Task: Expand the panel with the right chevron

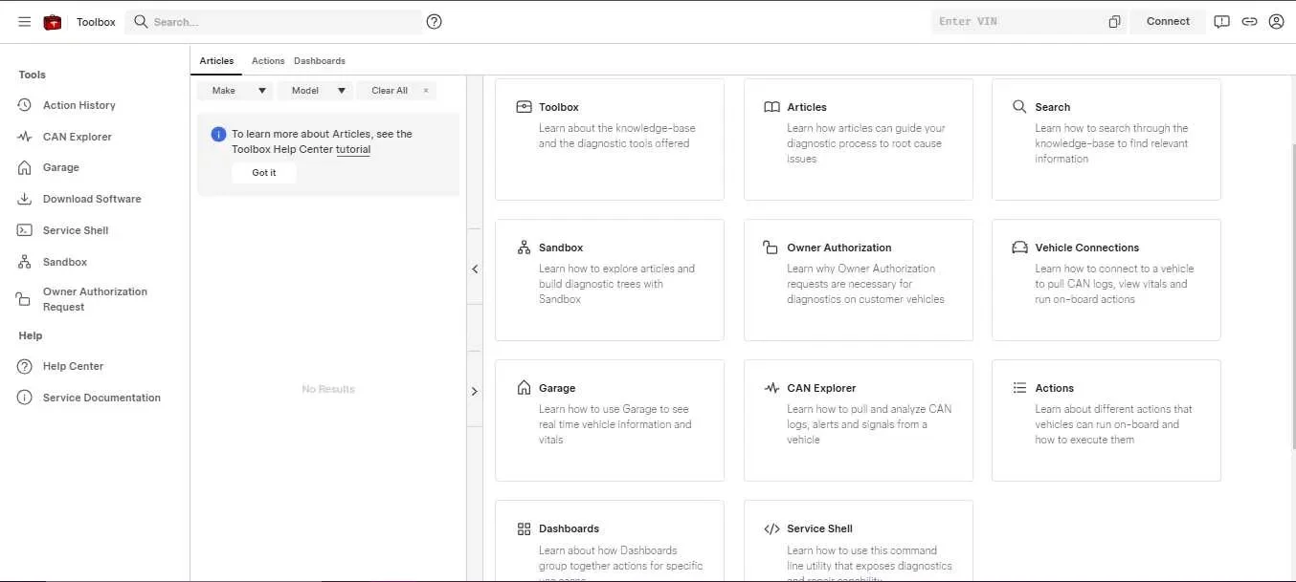Action: pyautogui.click(x=475, y=391)
